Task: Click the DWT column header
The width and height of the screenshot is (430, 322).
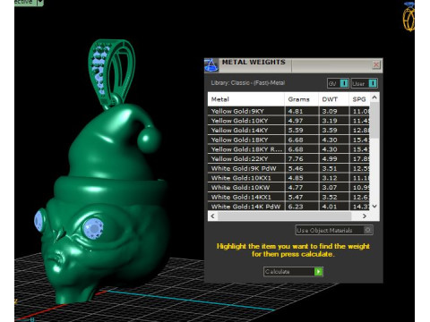Action: [x=333, y=99]
